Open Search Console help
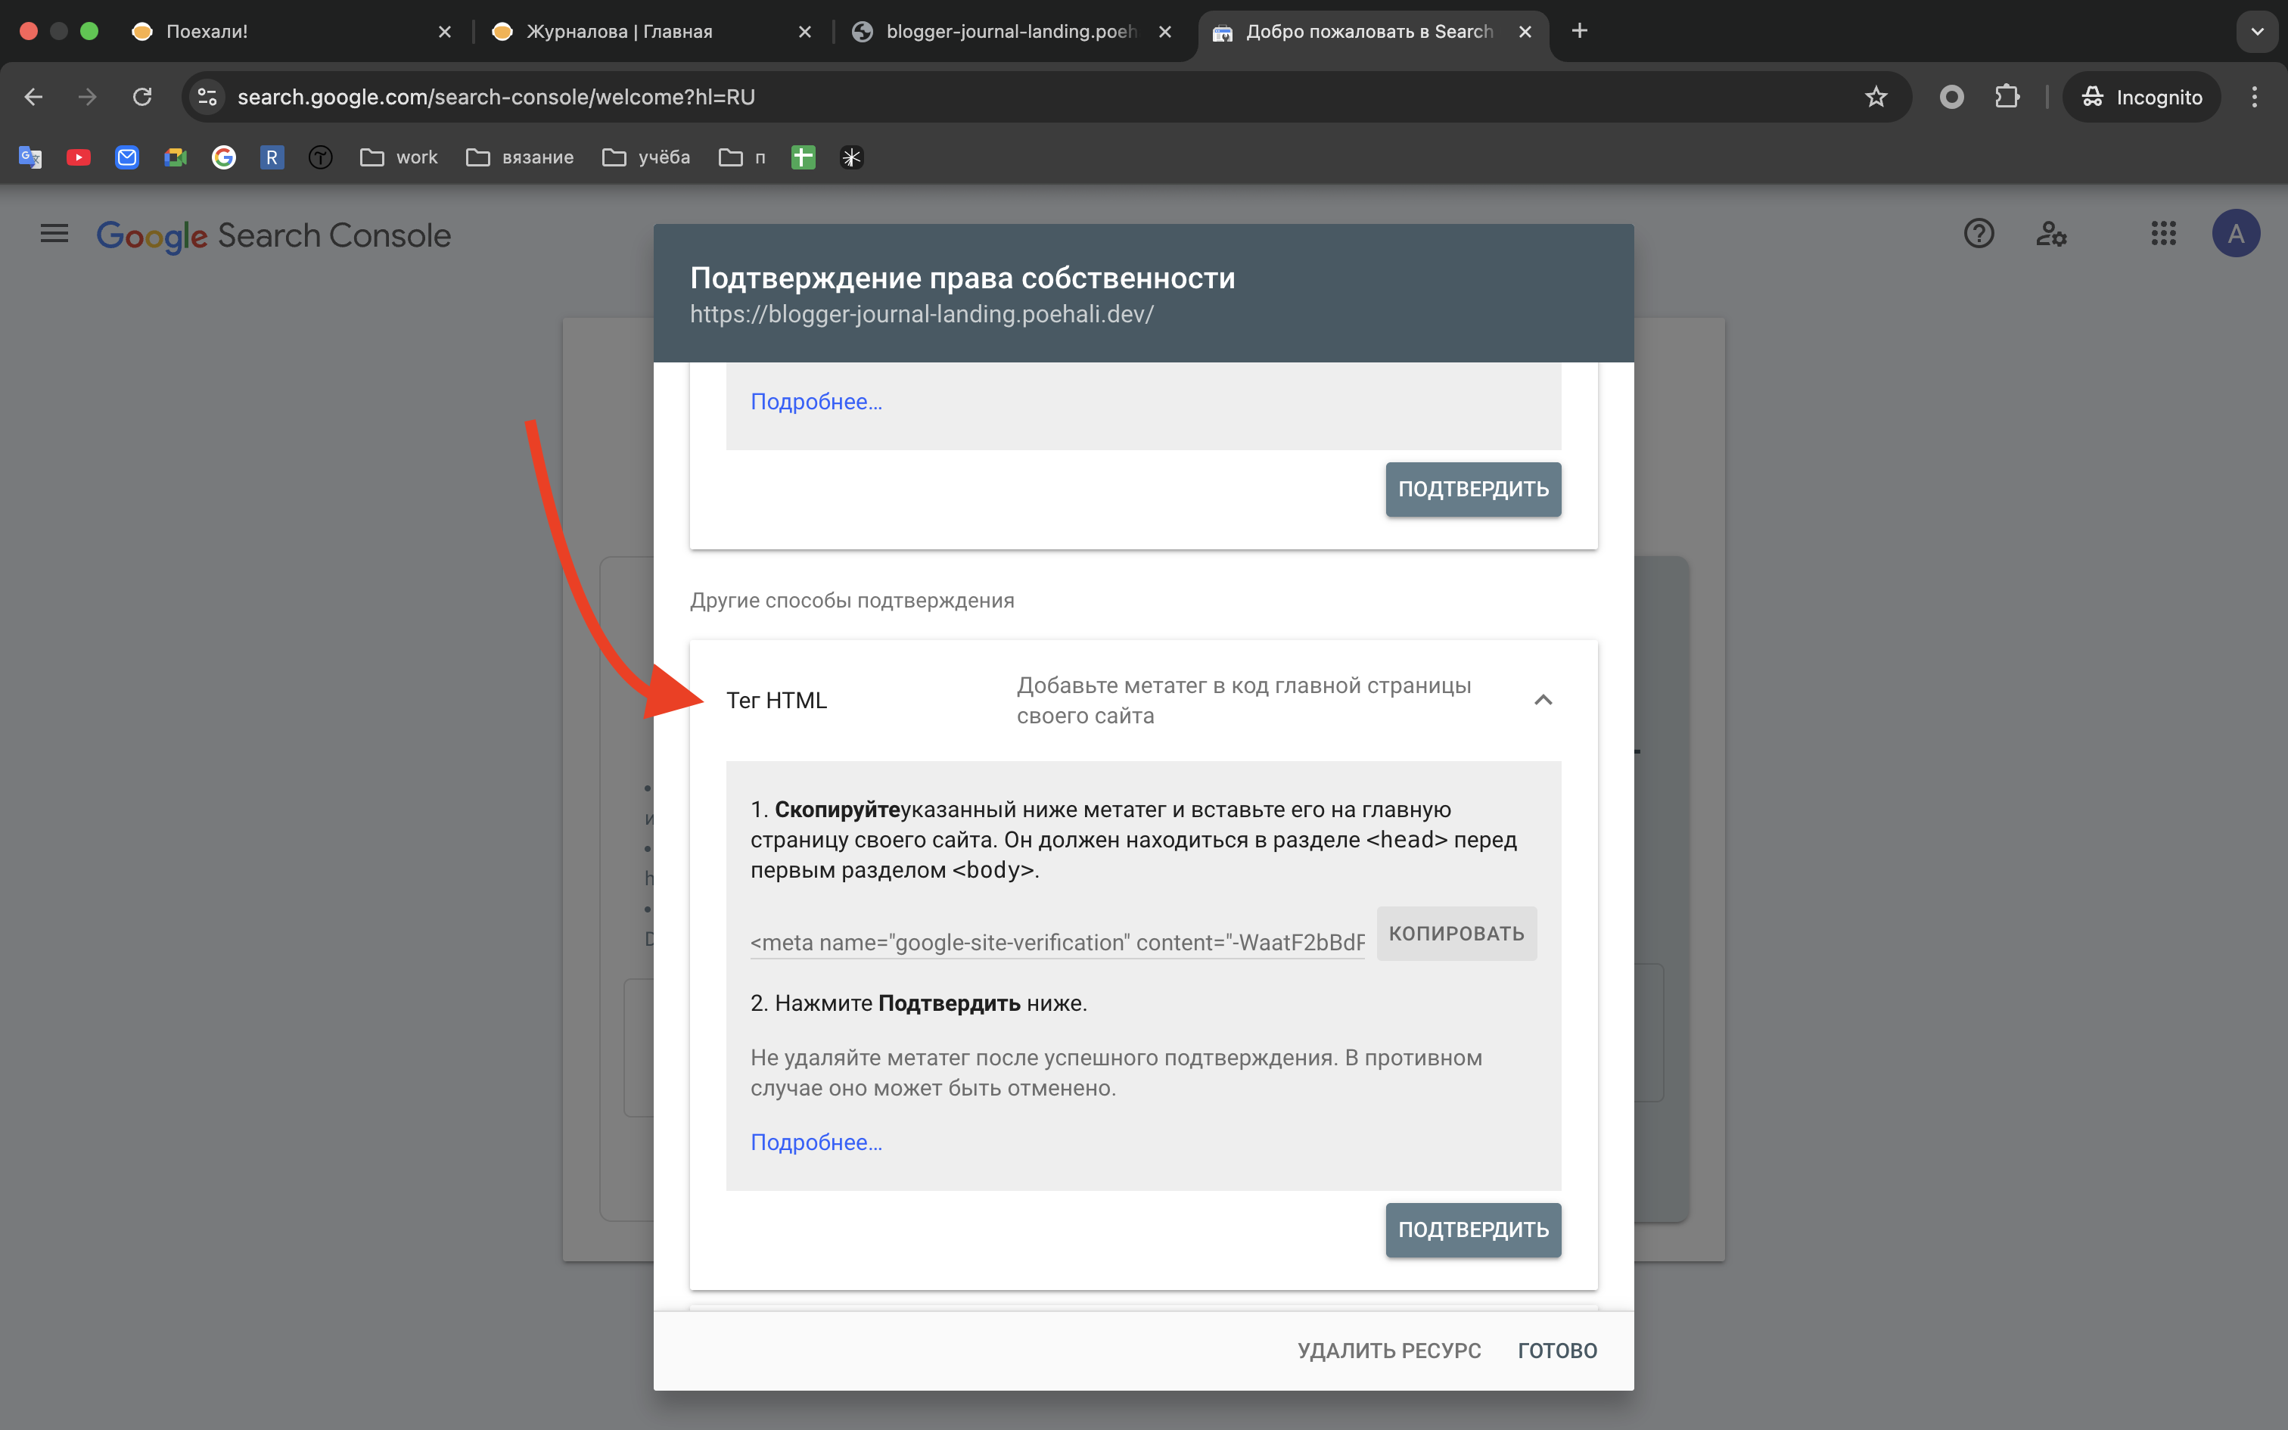2288x1430 pixels. point(1979,234)
